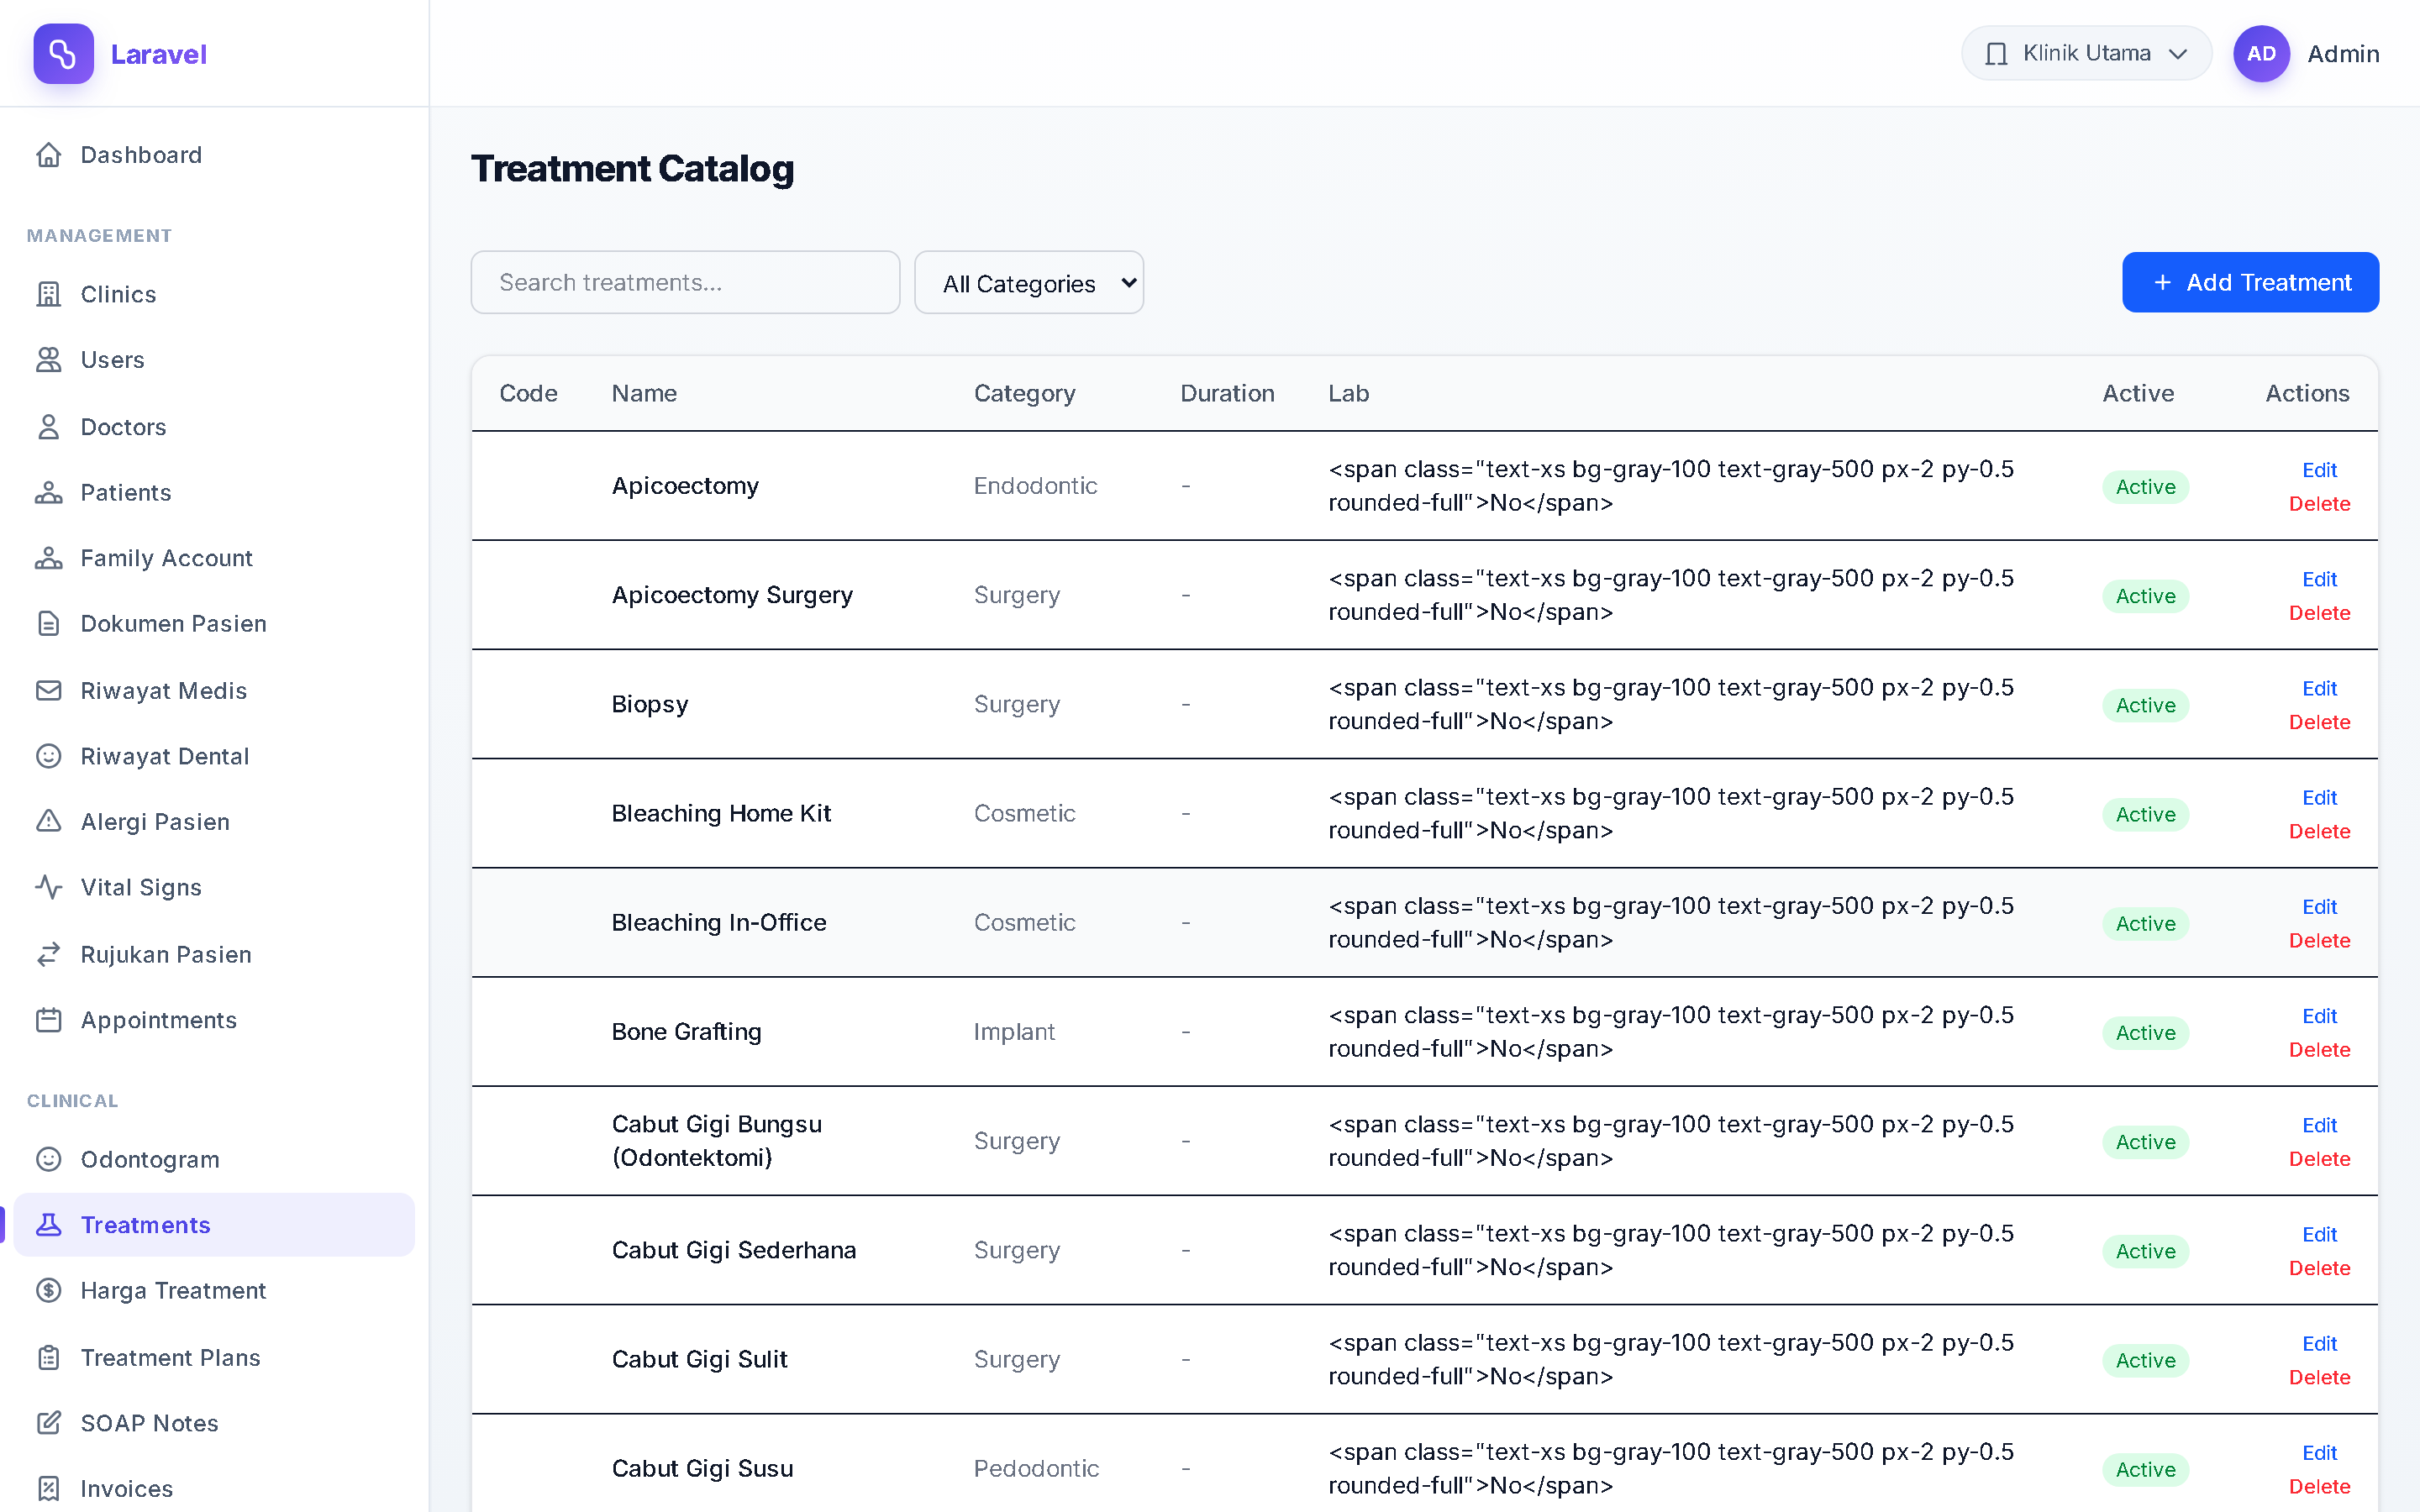This screenshot has width=2420, height=1512.
Task: Edit the Bone Grafting treatment
Action: pyautogui.click(x=2319, y=1016)
